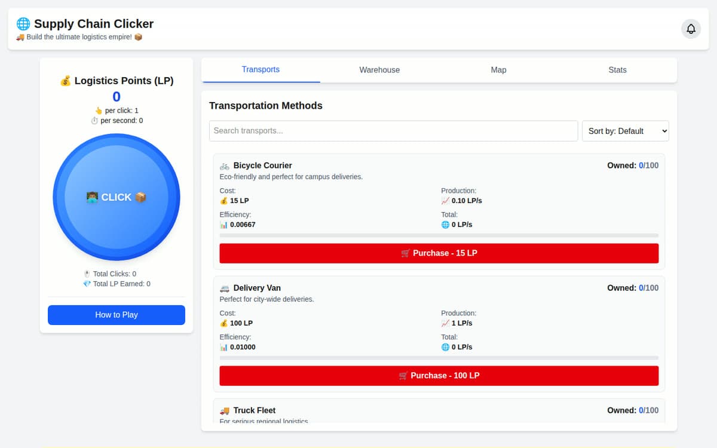Click the bicycle icon on Bicycle Courier card

point(225,165)
